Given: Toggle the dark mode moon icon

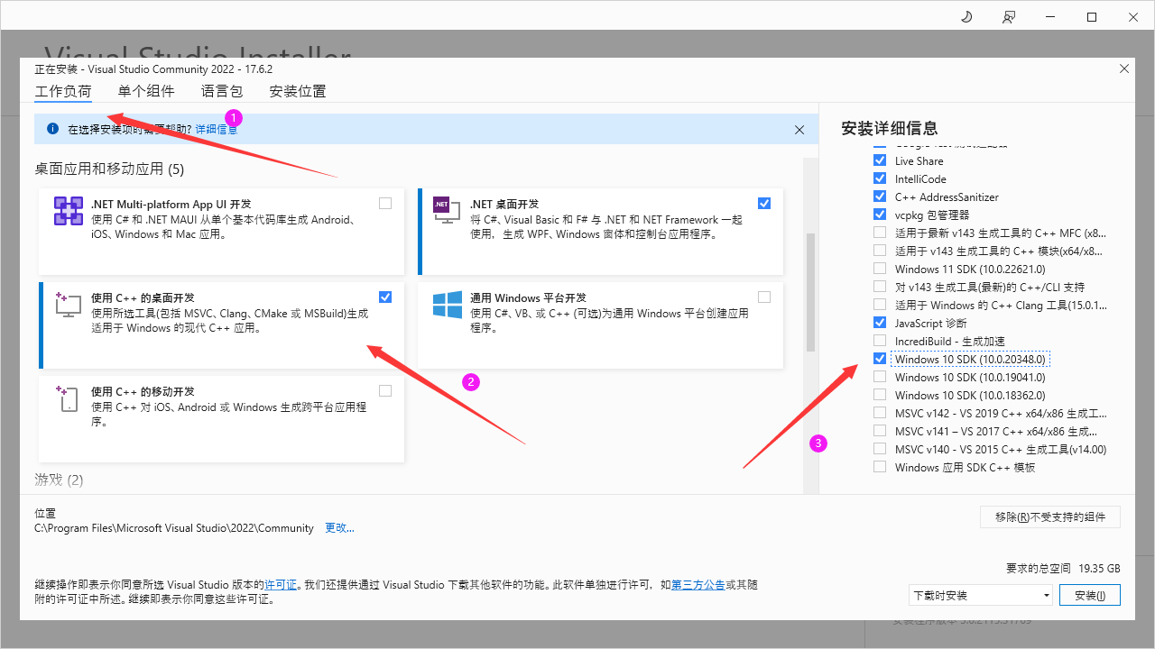Looking at the screenshot, I should pos(967,17).
